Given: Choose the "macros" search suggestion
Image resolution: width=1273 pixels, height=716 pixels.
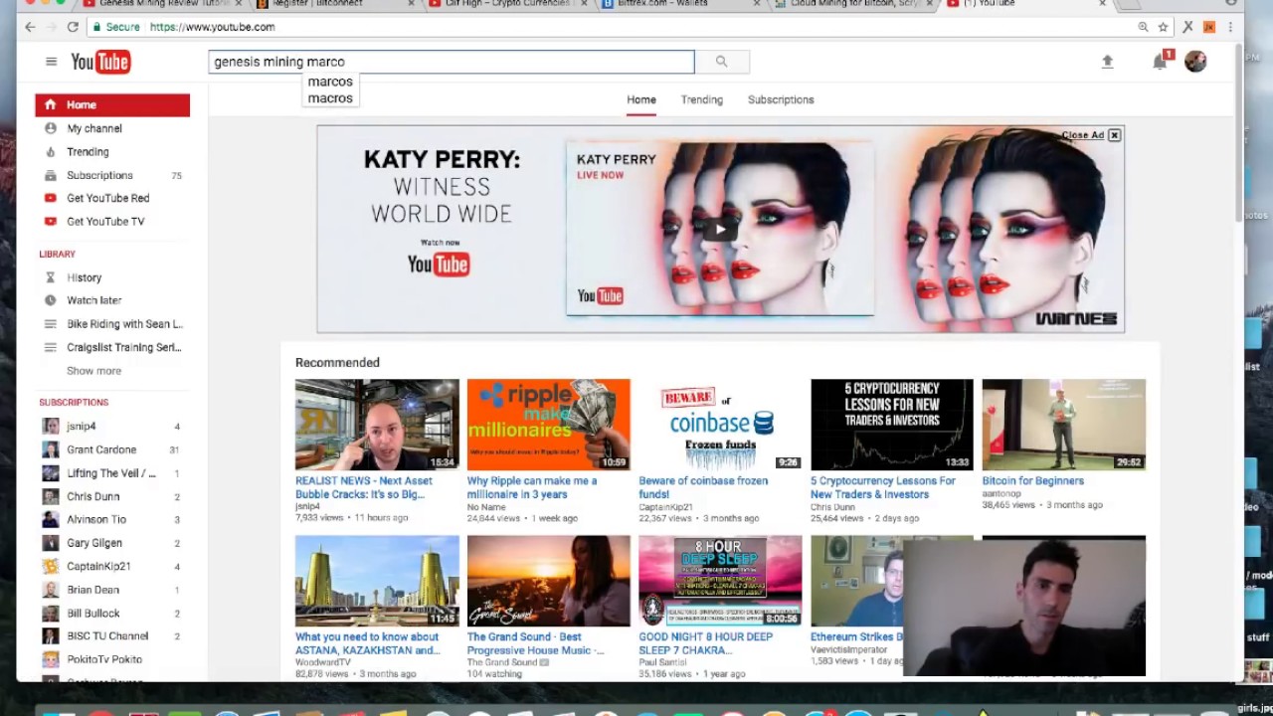Looking at the screenshot, I should tap(330, 98).
